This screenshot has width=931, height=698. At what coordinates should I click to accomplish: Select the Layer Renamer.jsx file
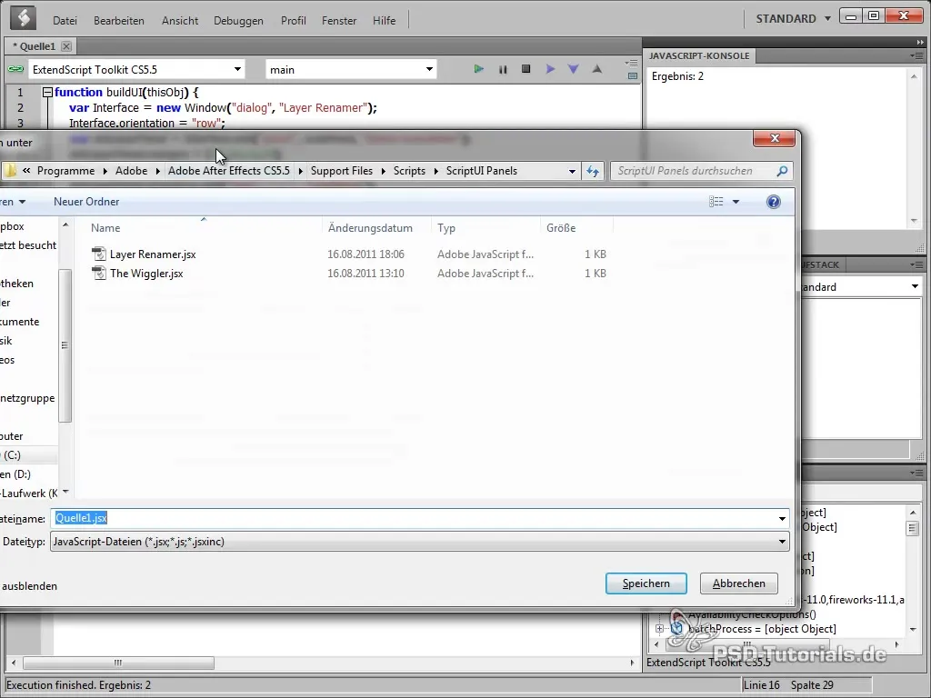coord(153,254)
